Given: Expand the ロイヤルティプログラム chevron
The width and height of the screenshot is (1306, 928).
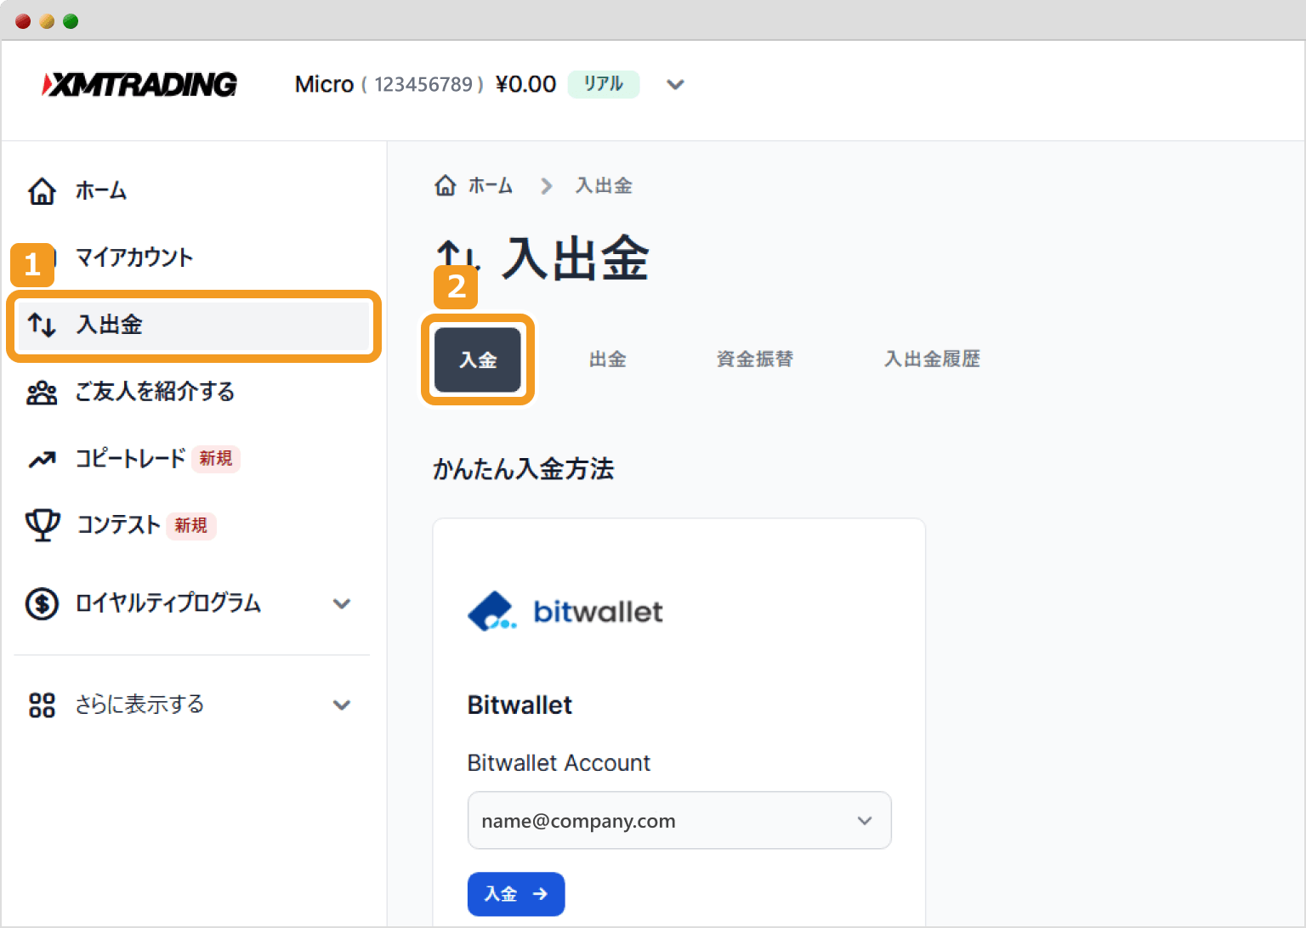Looking at the screenshot, I should point(342,604).
